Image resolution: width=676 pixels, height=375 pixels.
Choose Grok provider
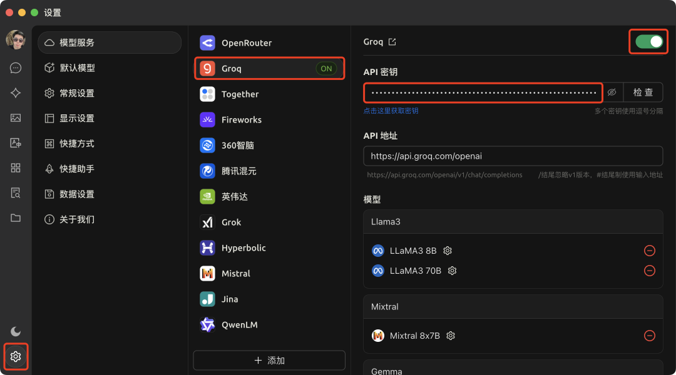[x=269, y=222]
